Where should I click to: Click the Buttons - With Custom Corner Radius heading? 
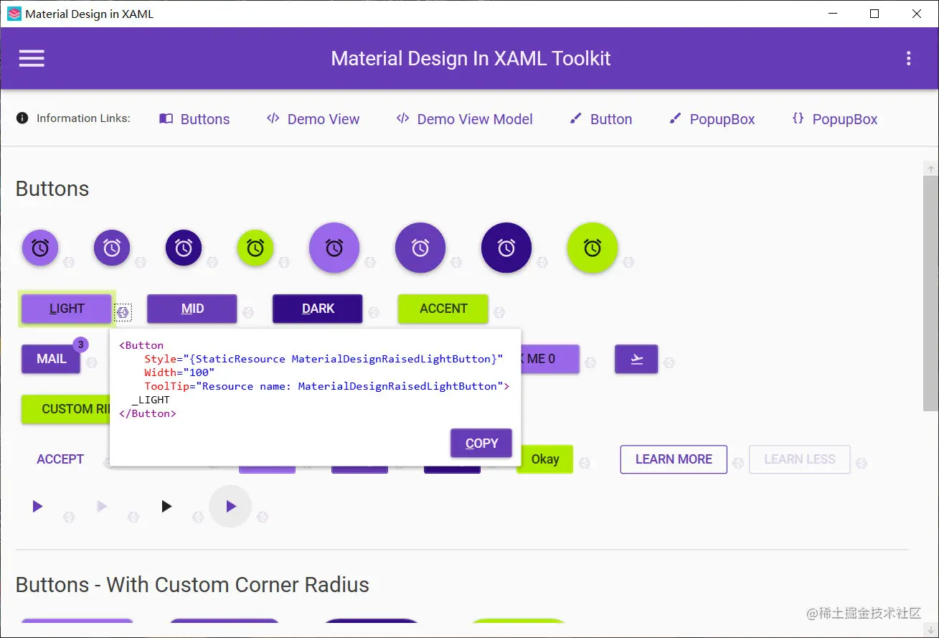(192, 585)
